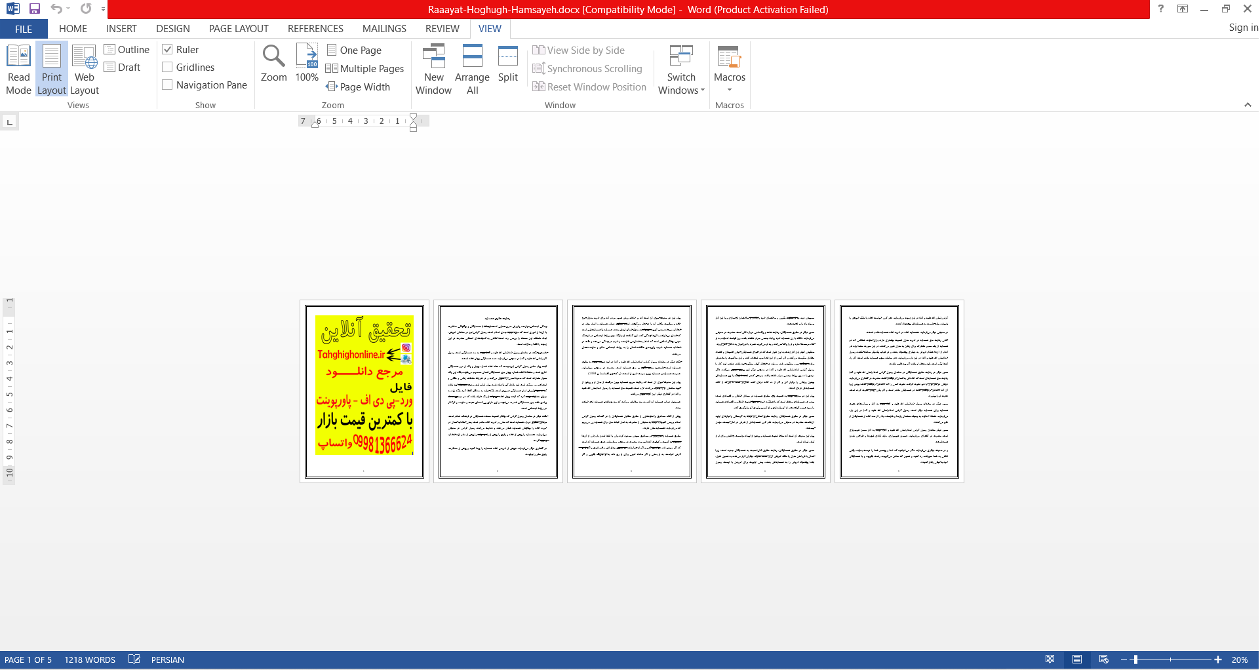Click the third page of document
Viewport: 1260px width, 670px height.
[632, 391]
